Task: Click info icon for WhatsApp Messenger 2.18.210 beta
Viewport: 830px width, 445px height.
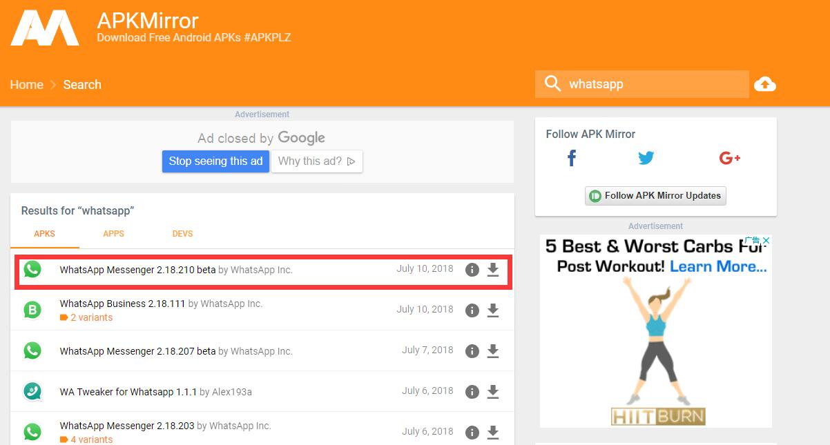Action: [x=472, y=270]
